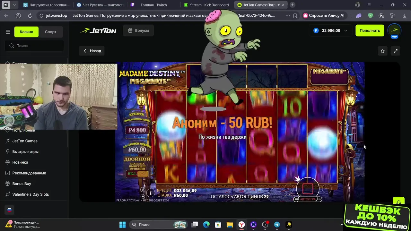Open File Explorer from the taskbar
The image size is (411, 231).
pos(230,225)
